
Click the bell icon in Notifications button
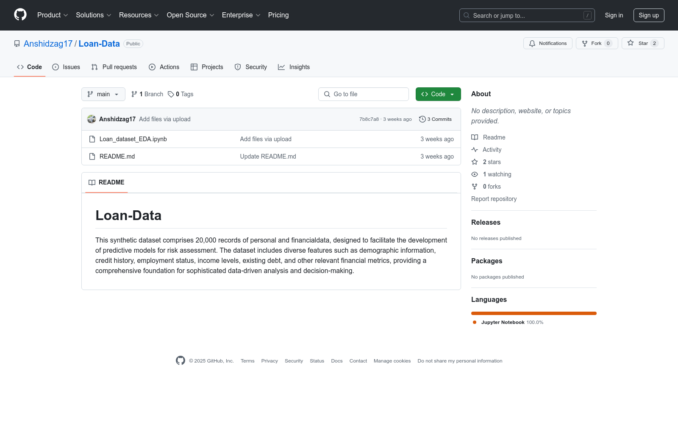click(x=532, y=43)
